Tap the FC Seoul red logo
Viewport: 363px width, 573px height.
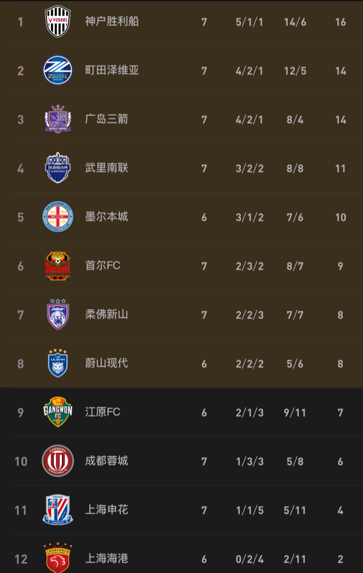58,265
